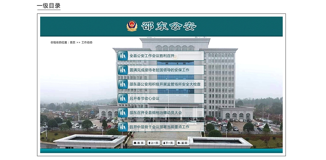This screenshot has height=160, width=326.
Task: Click the book icon beside 召开春节收心会议
Action: click(x=123, y=98)
